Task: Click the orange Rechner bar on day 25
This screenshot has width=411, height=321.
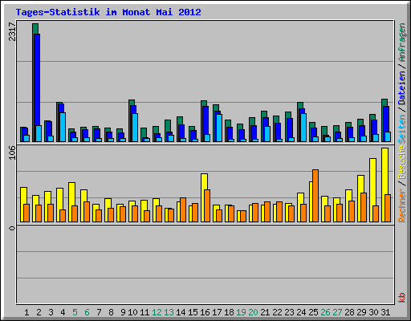Action: (x=315, y=196)
